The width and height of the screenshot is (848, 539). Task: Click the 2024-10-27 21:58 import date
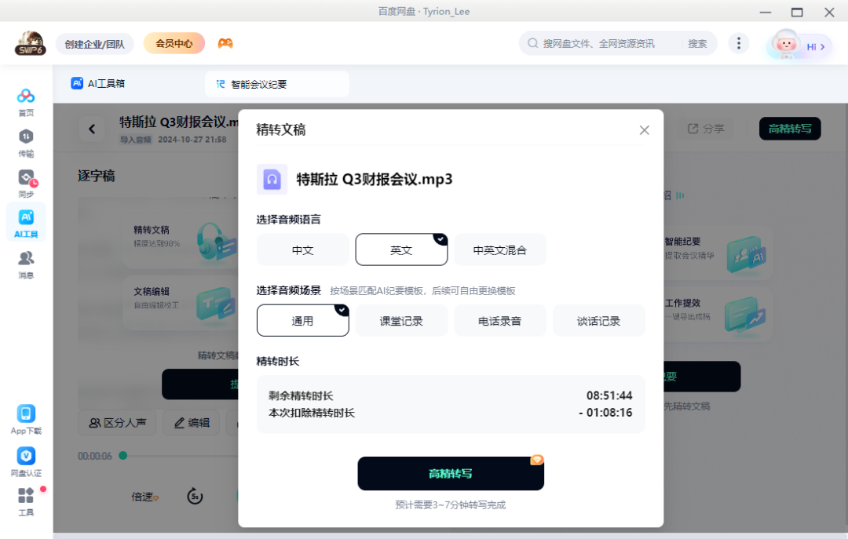click(192, 140)
